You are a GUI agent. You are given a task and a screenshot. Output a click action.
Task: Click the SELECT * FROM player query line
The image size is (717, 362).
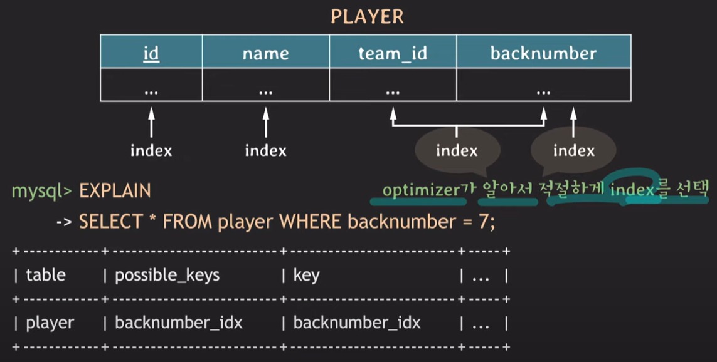[287, 222]
